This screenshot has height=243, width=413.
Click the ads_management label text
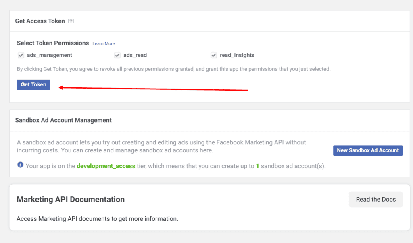pos(50,55)
